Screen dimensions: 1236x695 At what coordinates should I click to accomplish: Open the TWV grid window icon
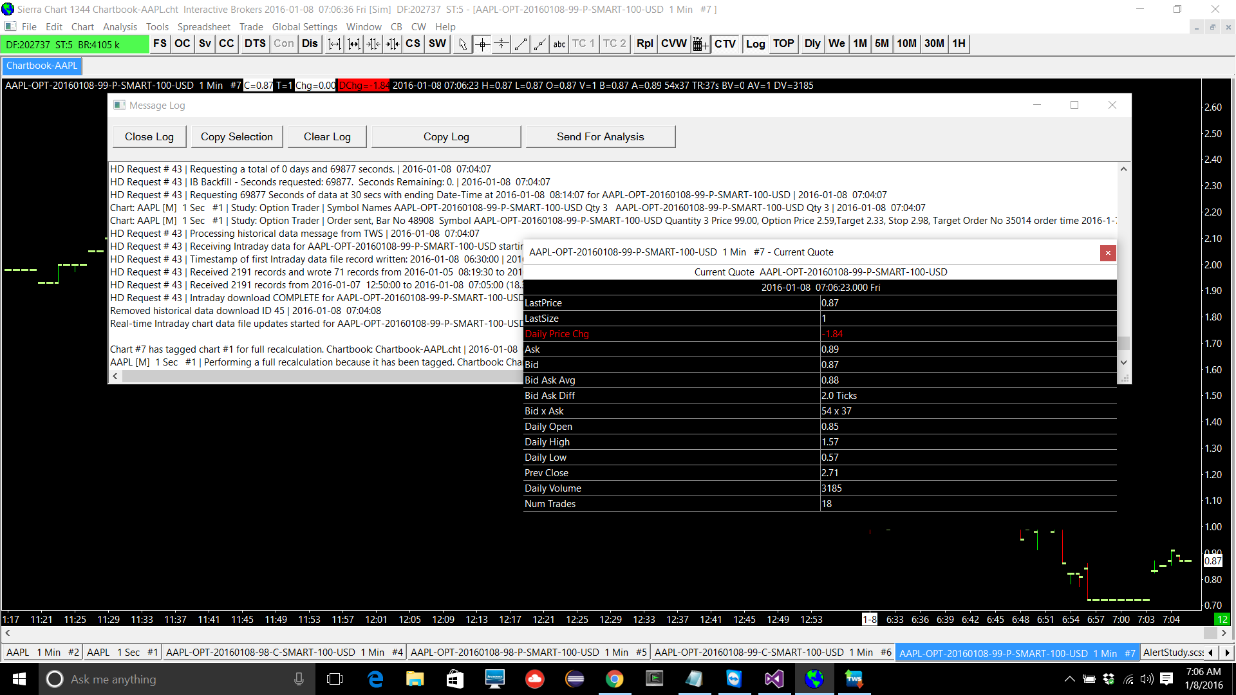tap(700, 44)
